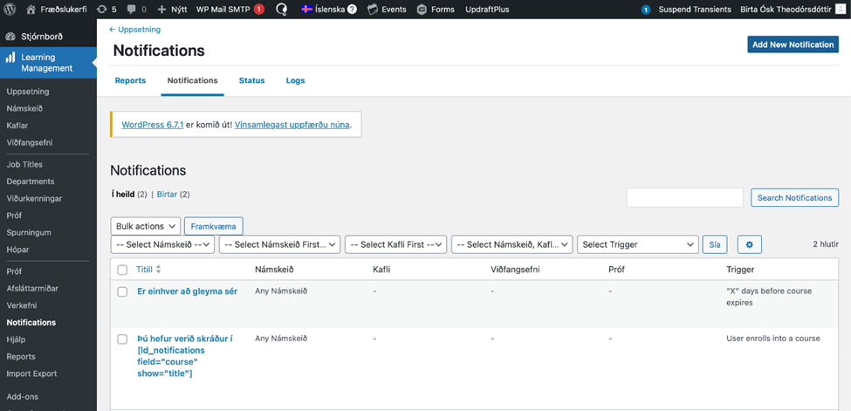Open the Select Kafli First dropdown

395,244
